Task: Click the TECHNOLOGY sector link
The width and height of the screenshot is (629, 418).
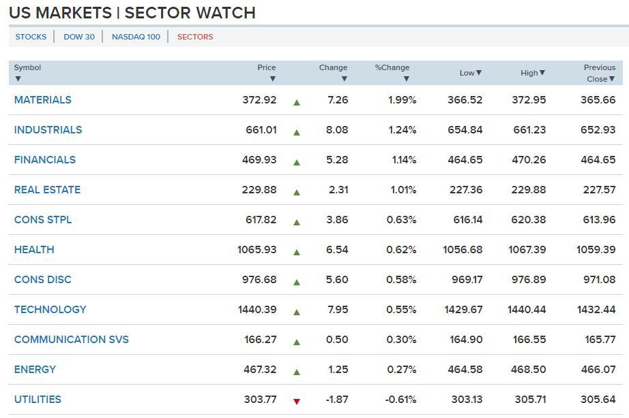Action: [x=50, y=310]
